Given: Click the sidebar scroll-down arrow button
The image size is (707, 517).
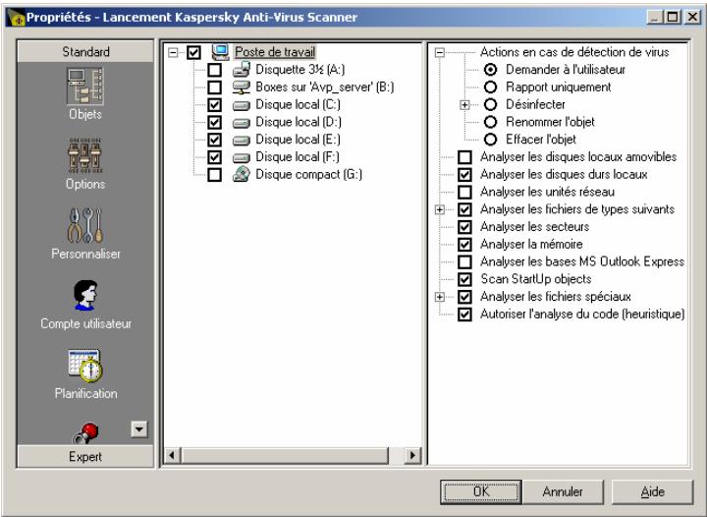Looking at the screenshot, I should tap(139, 429).
